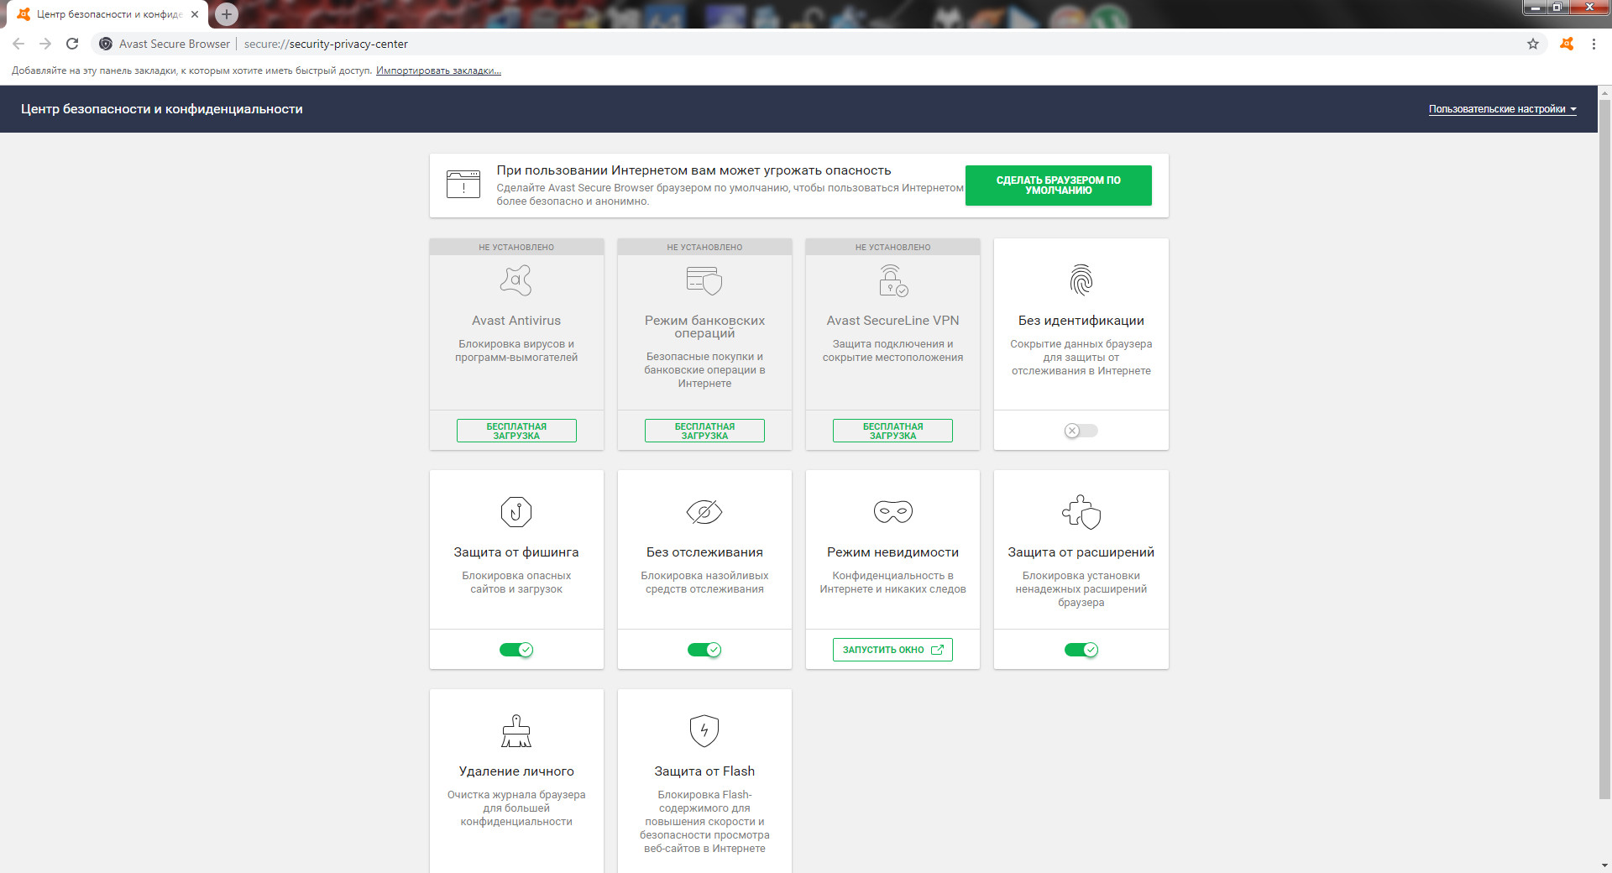Click the site info icon in the address bar

(x=106, y=44)
